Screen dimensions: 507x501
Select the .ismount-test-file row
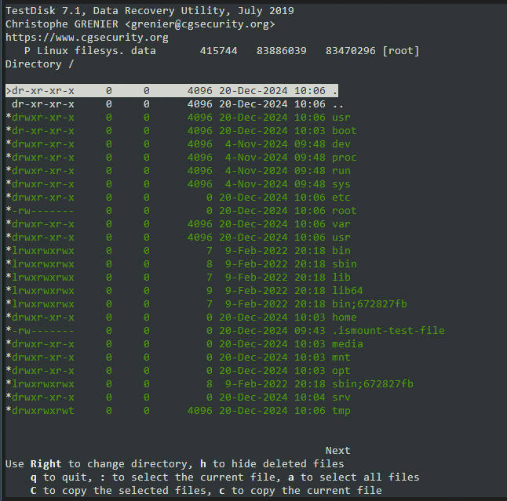pos(225,330)
